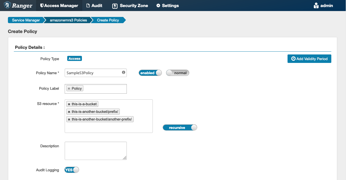
Task: Click the Ranger logo icon
Action: pyautogui.click(x=8, y=5)
